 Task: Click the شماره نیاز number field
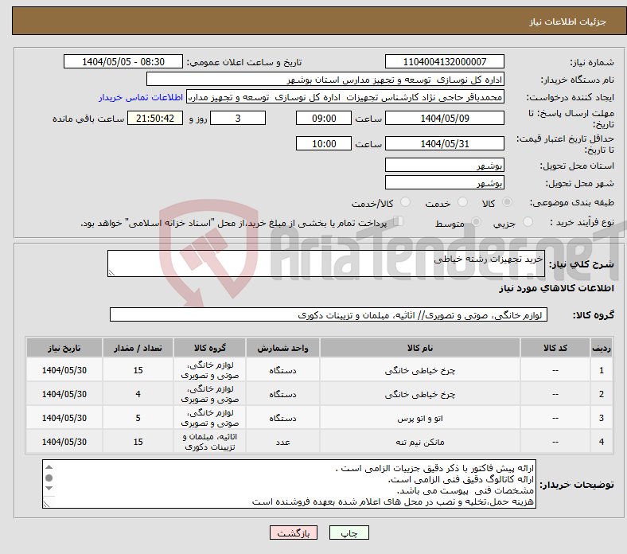(x=444, y=62)
